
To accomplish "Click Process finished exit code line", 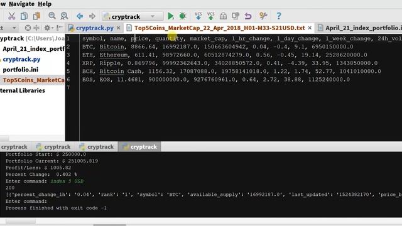I will pos(56,208).
